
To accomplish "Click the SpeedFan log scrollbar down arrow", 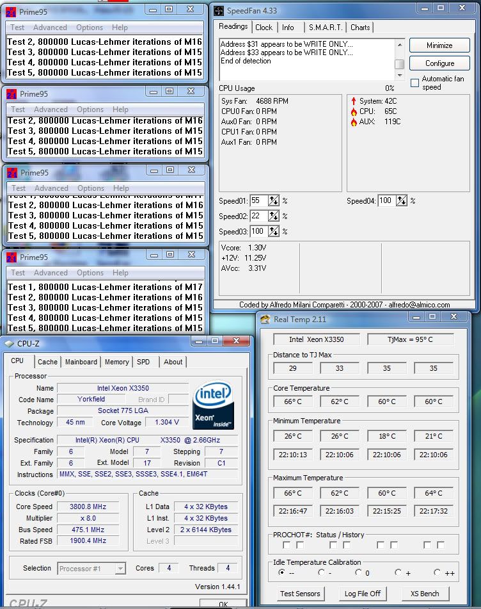I will click(x=400, y=76).
